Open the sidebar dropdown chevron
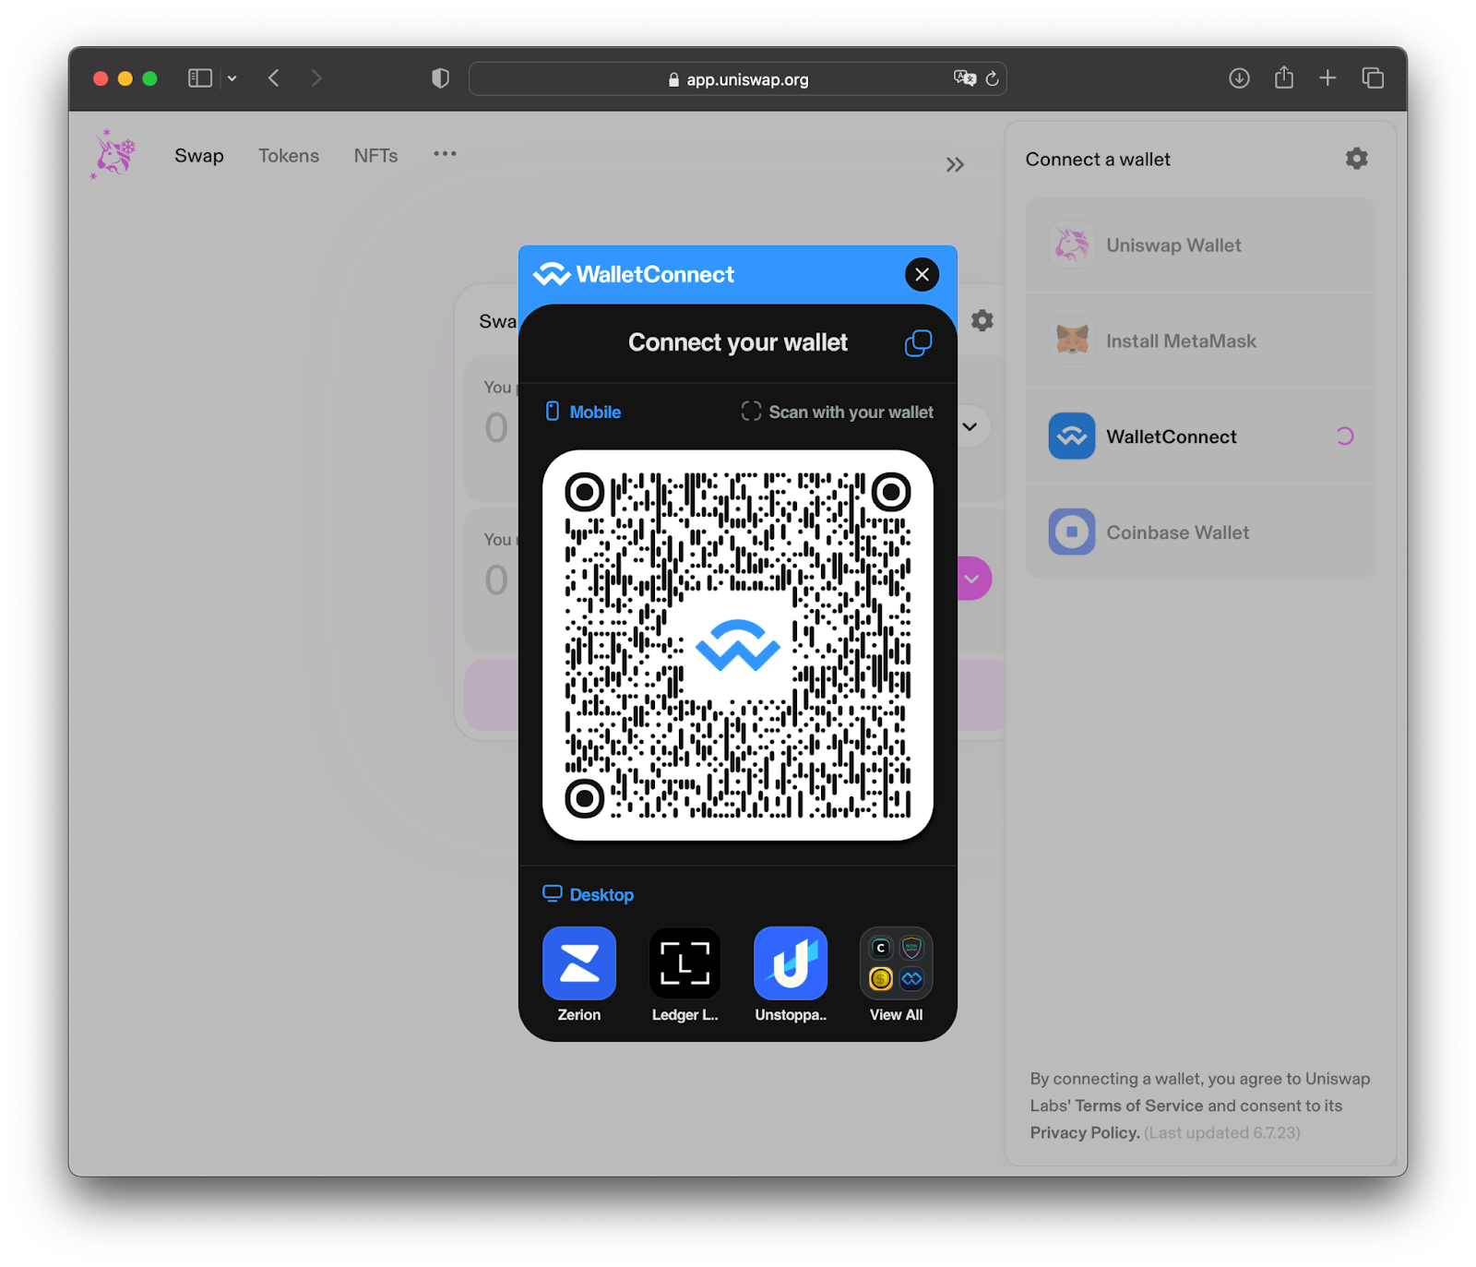1476x1267 pixels. pyautogui.click(x=232, y=78)
